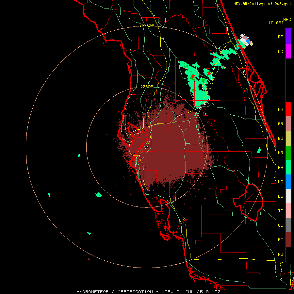
Task: Select the light pink IC legend swatch
Action: 288,211
